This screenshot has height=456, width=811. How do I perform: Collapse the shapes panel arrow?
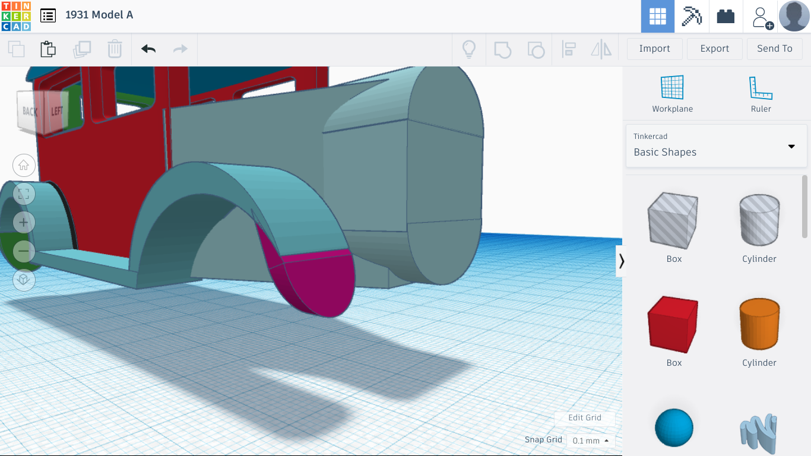tap(621, 261)
